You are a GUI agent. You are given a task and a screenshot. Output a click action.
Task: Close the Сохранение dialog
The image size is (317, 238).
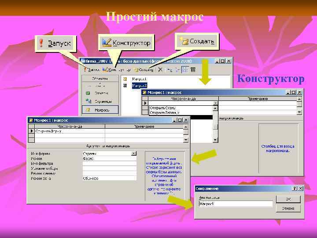tap(301, 189)
